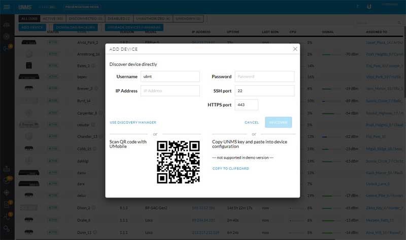Open the hamburger menu in the top bar
406x240 pixels.
point(7,7)
